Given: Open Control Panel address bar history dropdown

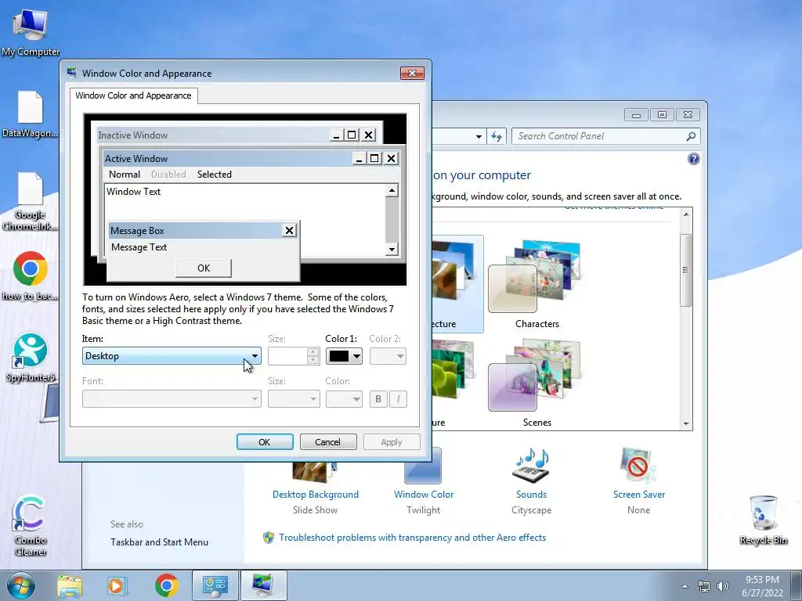Looking at the screenshot, I should click(479, 136).
